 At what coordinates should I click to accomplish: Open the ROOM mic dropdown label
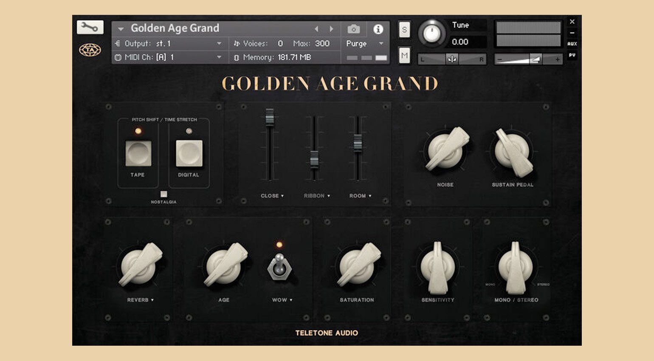click(360, 196)
